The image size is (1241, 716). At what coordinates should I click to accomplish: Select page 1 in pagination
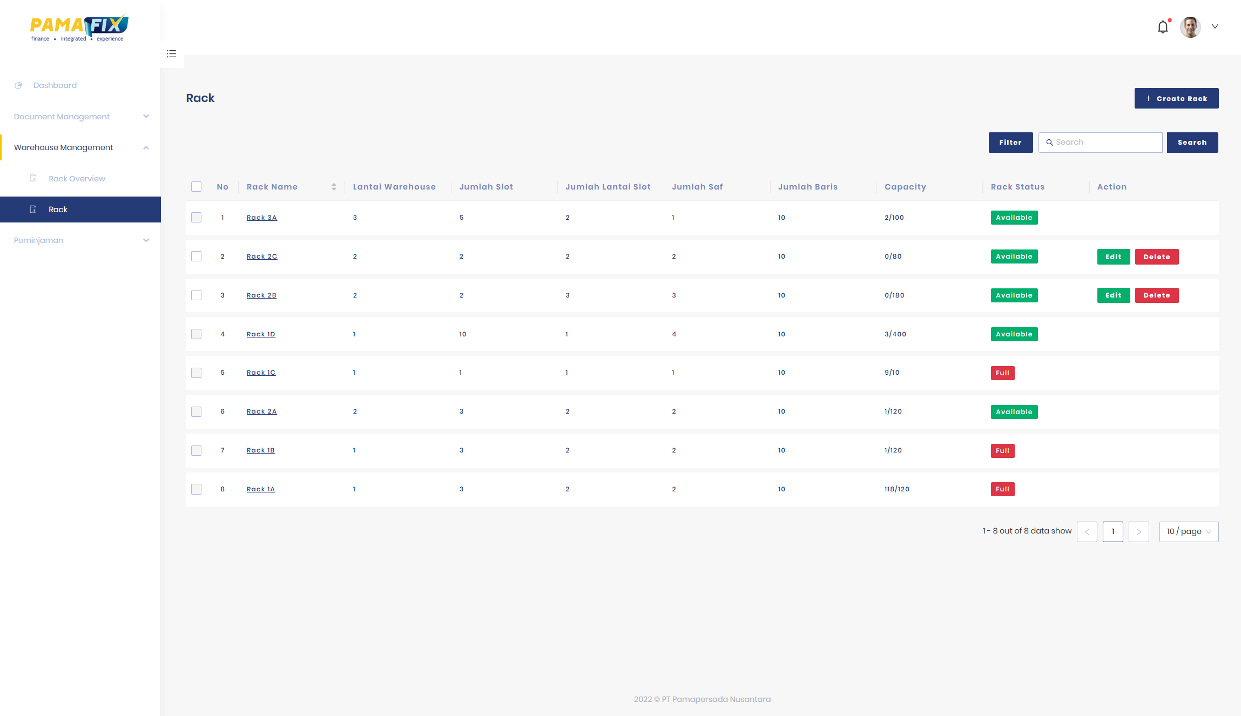pos(1112,532)
